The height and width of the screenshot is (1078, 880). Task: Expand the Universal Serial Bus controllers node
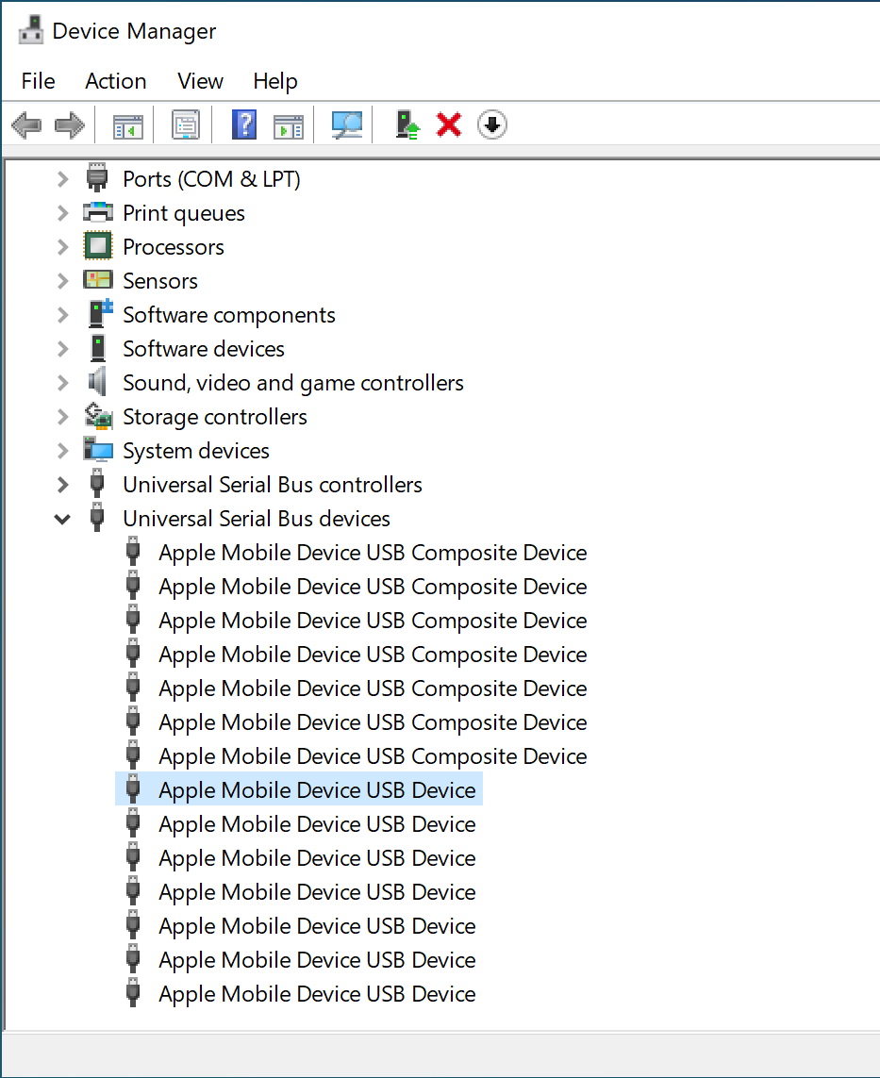(x=63, y=485)
